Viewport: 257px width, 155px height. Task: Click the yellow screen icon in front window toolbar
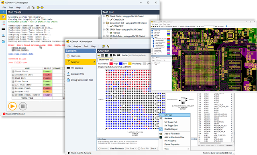(103, 46)
